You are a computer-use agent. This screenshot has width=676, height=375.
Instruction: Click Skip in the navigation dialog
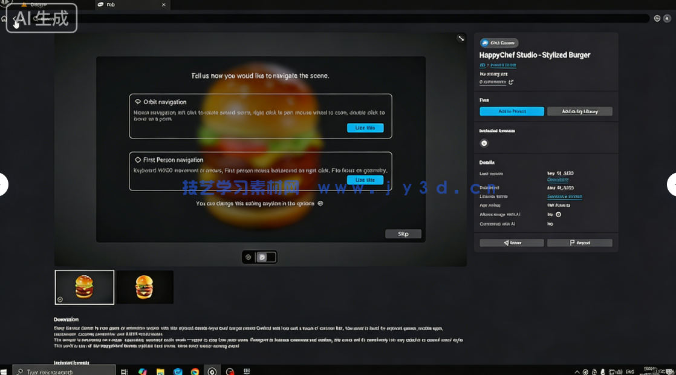click(403, 234)
